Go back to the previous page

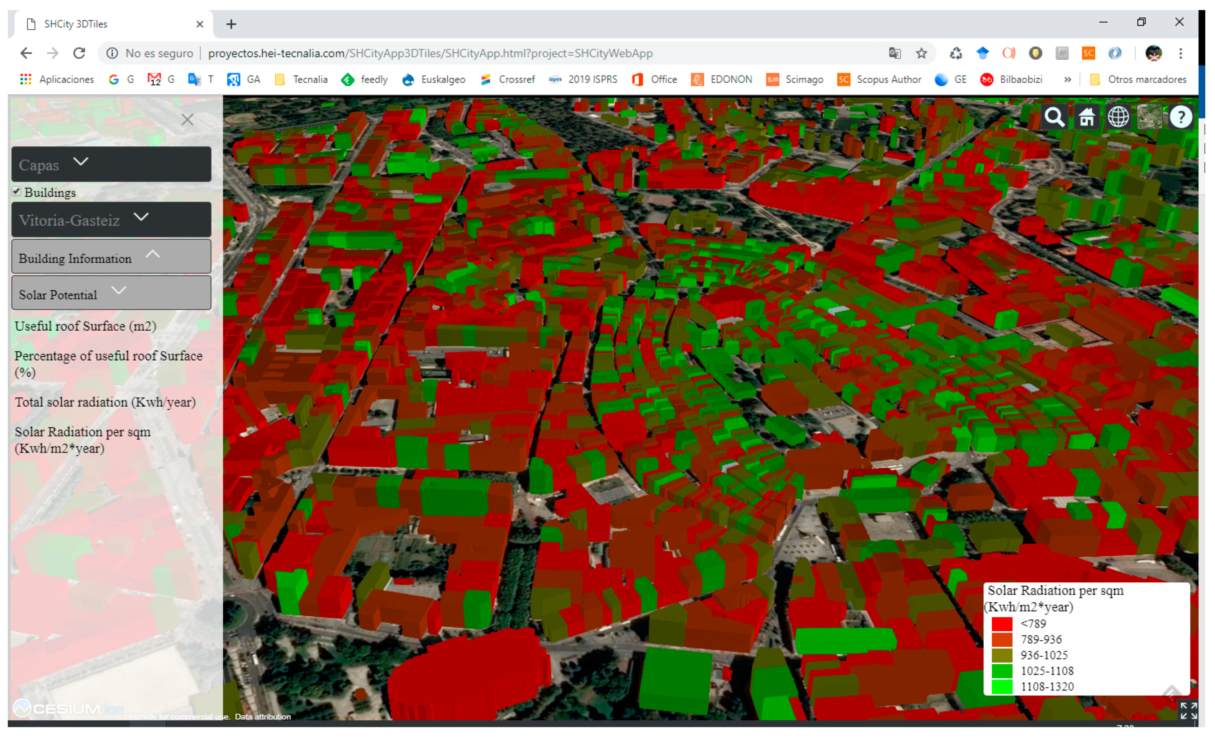tap(26, 53)
